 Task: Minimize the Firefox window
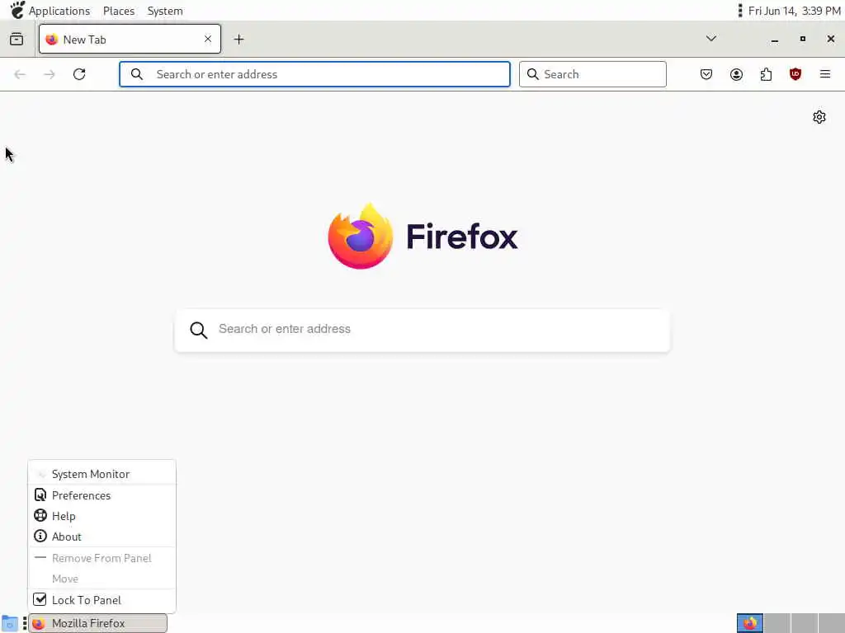click(774, 40)
